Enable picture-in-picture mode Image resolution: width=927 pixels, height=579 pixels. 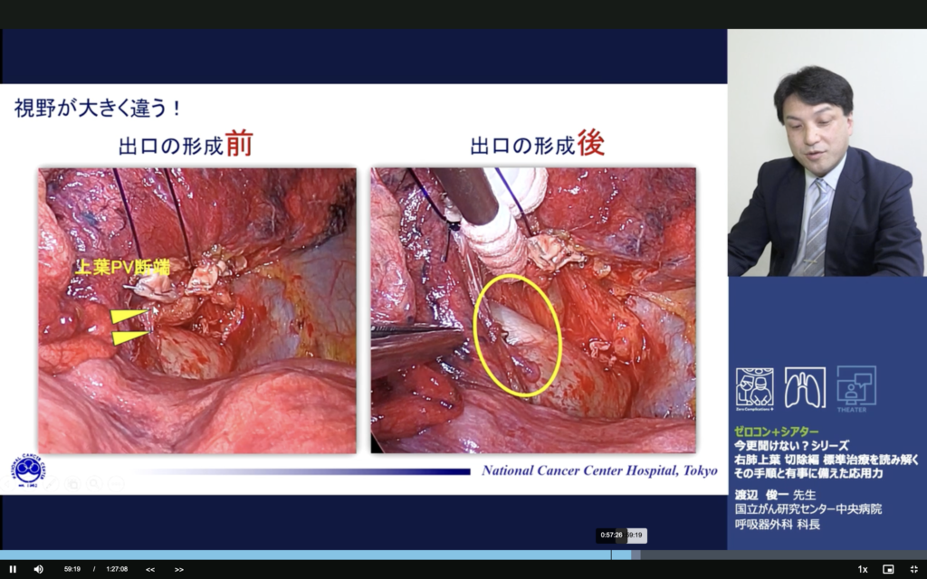888,569
